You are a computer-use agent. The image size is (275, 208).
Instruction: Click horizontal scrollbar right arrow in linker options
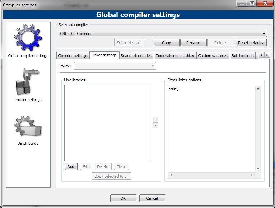[251, 175]
